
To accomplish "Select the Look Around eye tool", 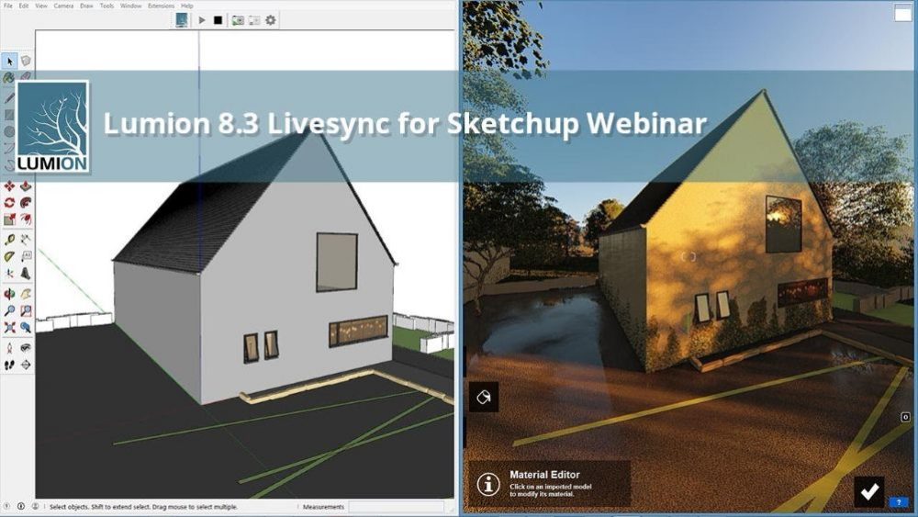I will [26, 348].
